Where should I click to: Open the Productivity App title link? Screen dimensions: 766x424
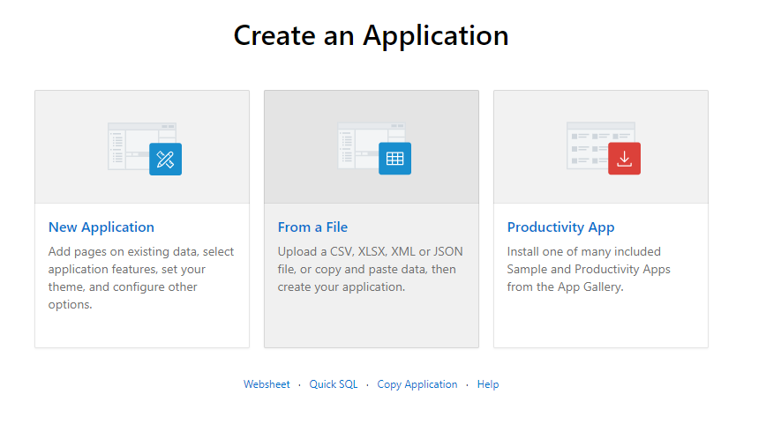[x=561, y=227]
